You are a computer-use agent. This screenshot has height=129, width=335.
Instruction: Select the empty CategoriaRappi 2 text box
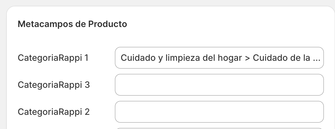(x=219, y=112)
